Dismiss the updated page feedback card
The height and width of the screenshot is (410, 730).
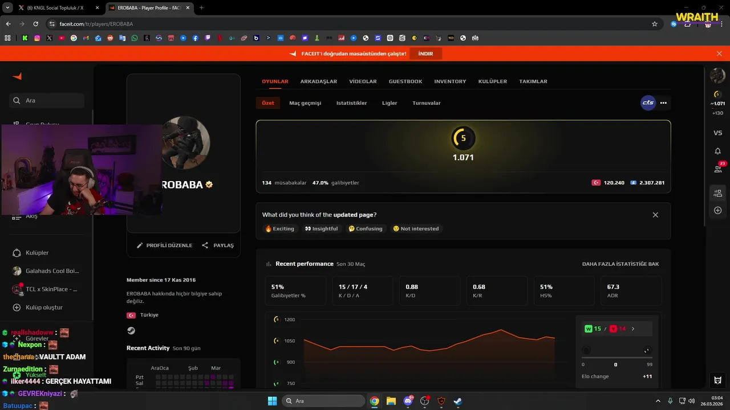pos(655,215)
